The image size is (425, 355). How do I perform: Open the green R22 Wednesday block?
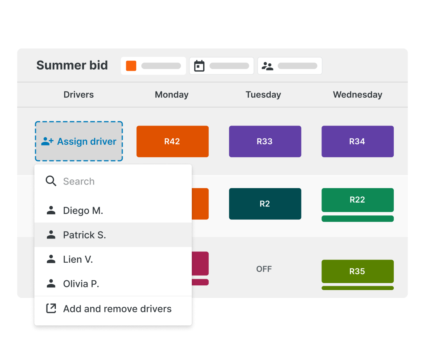(x=357, y=200)
